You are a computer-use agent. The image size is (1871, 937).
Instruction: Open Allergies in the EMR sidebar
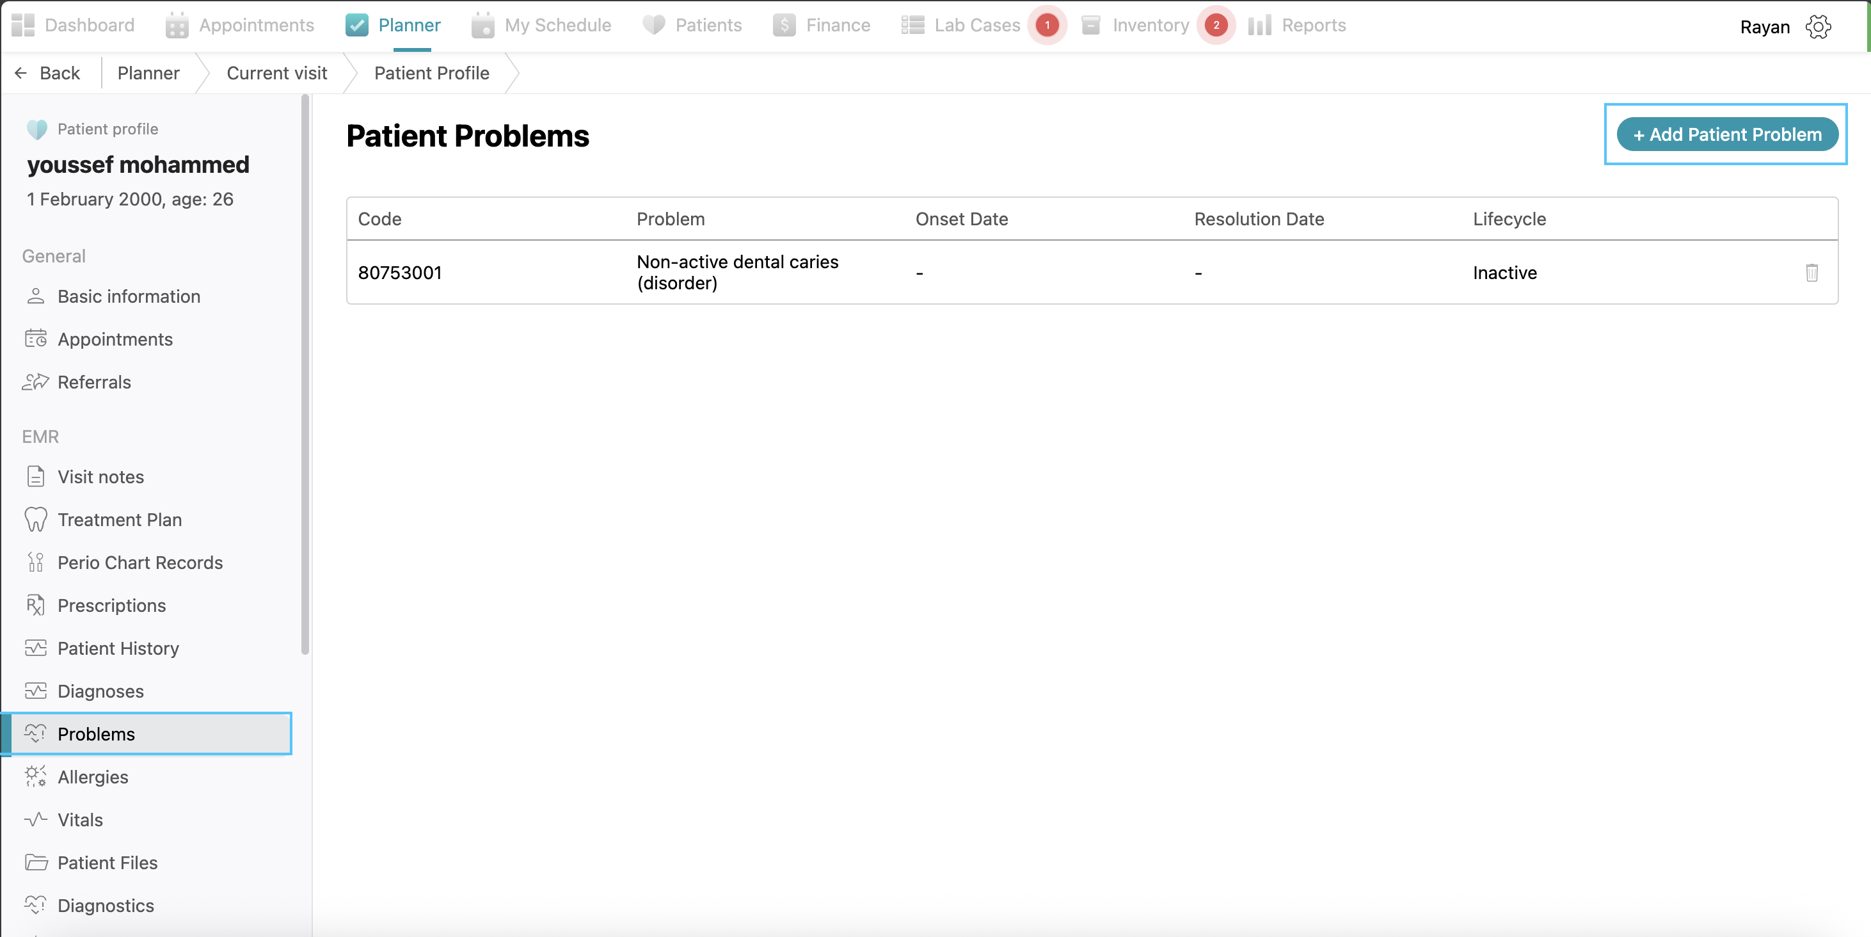tap(93, 776)
